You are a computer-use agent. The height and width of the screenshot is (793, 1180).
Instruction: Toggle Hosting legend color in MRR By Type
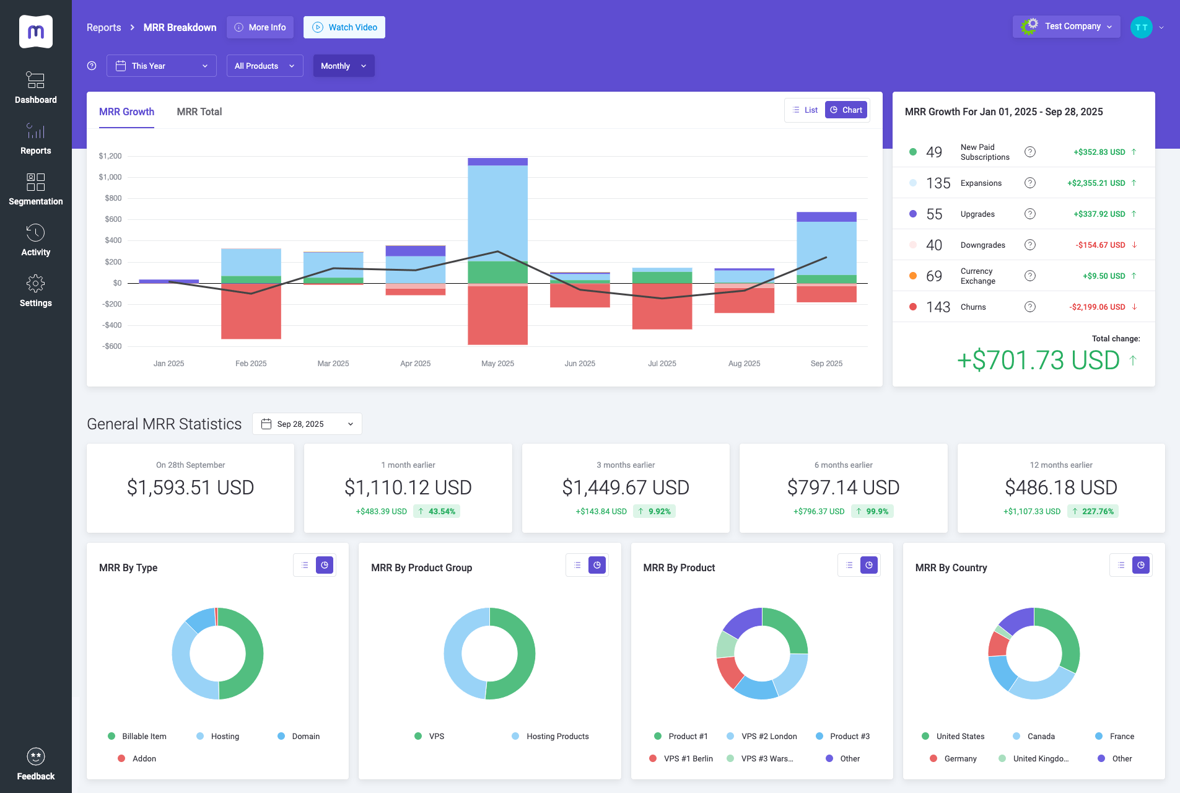click(200, 736)
